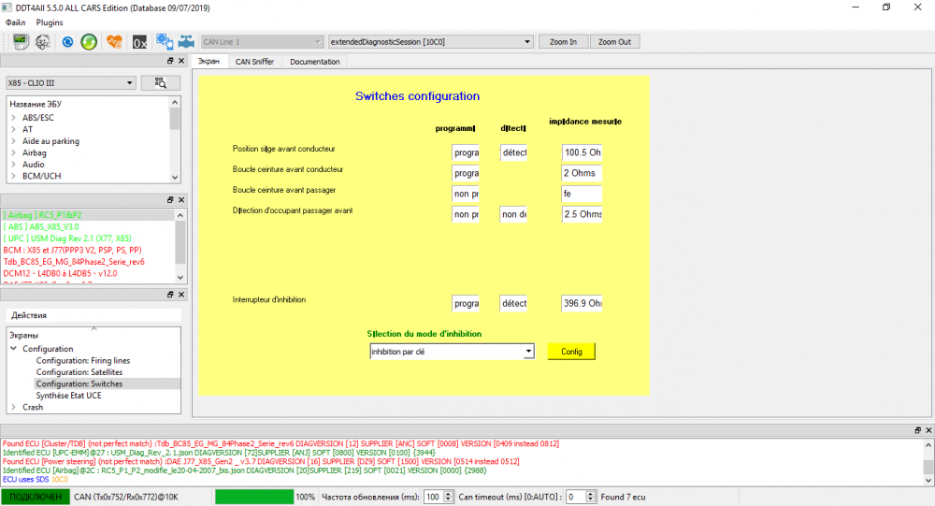This screenshot has width=935, height=506.
Task: Close the ECU list panel
Action: 181,61
